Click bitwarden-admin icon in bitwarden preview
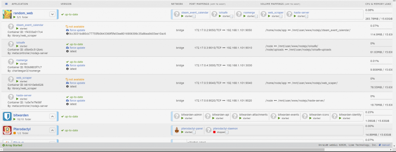This screenshot has width=396, height=152. coord(177,116)
